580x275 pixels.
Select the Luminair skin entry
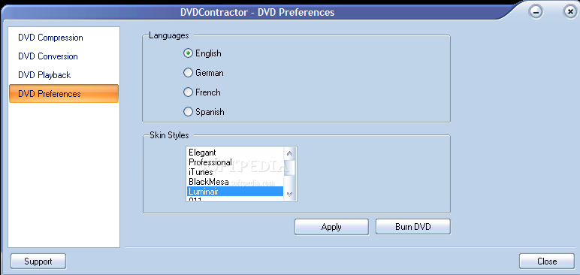point(235,192)
